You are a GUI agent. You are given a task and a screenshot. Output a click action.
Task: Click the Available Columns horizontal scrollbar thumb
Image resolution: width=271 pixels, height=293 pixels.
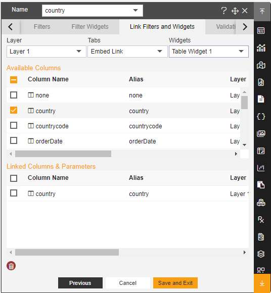tap(63, 154)
